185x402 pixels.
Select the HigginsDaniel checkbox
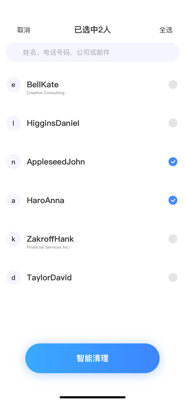coord(173,123)
